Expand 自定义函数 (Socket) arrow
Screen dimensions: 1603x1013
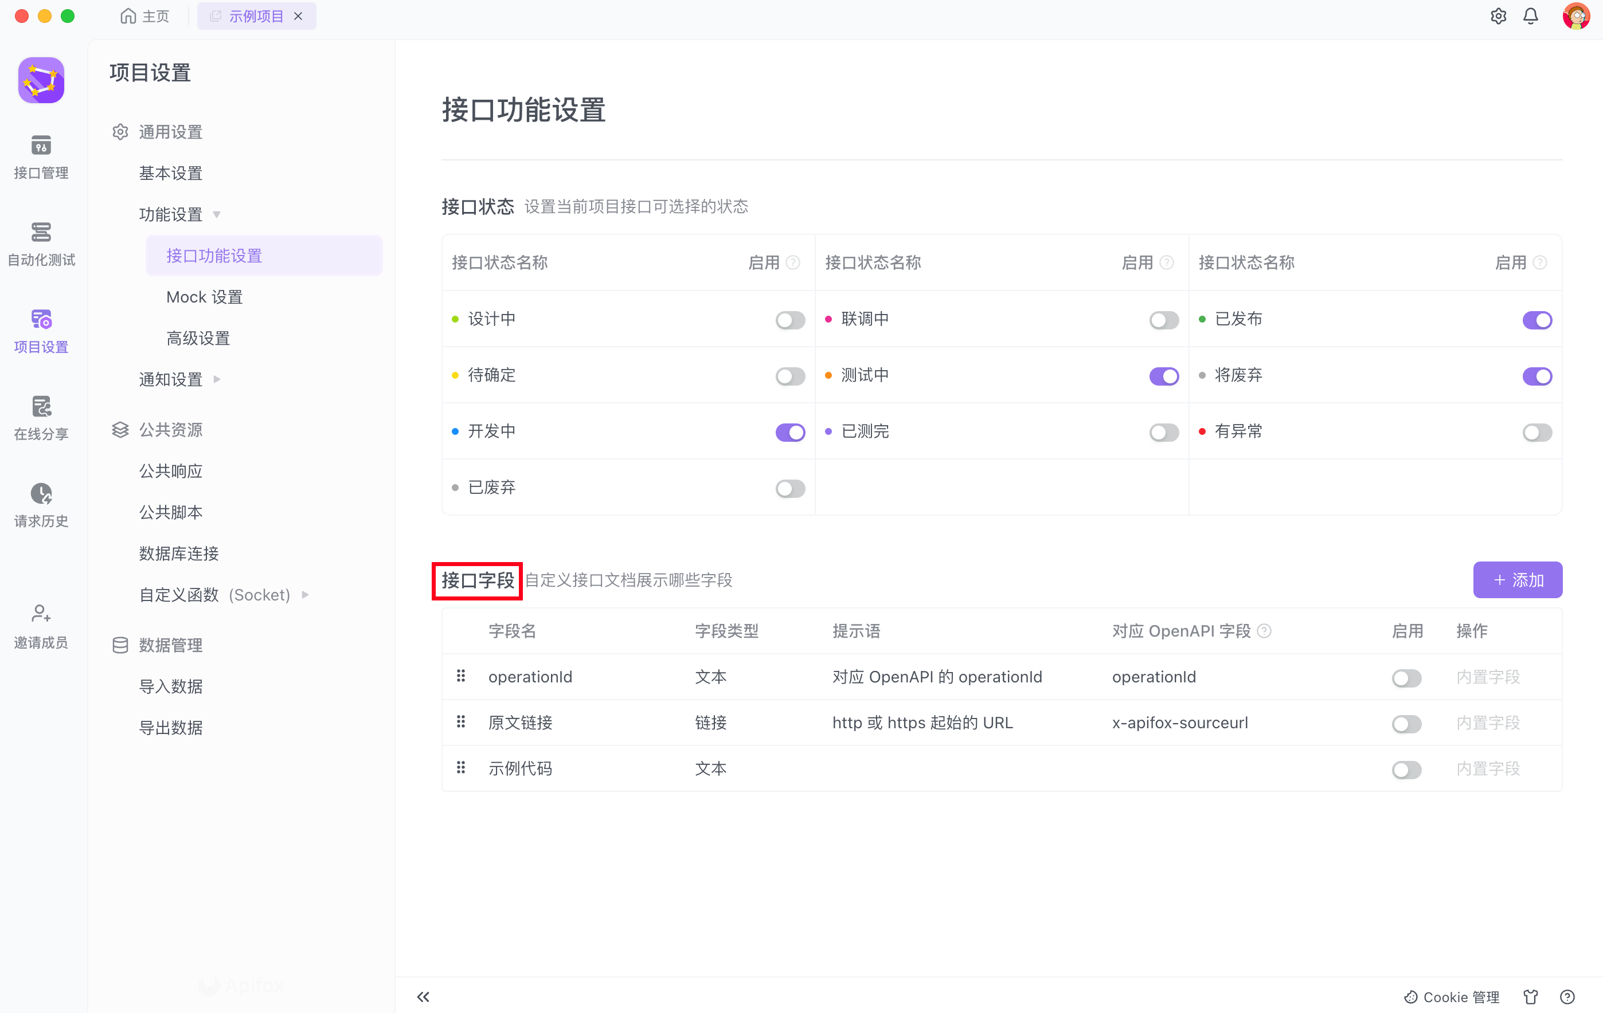click(305, 595)
